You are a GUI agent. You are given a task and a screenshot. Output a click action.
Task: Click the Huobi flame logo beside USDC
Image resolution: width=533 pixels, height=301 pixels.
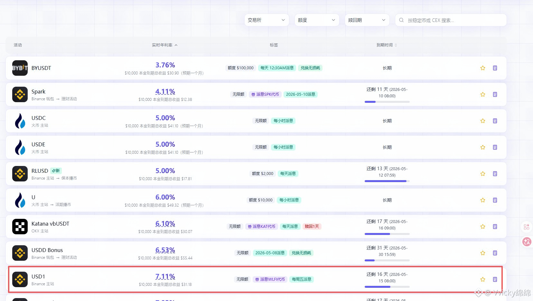[20, 121]
